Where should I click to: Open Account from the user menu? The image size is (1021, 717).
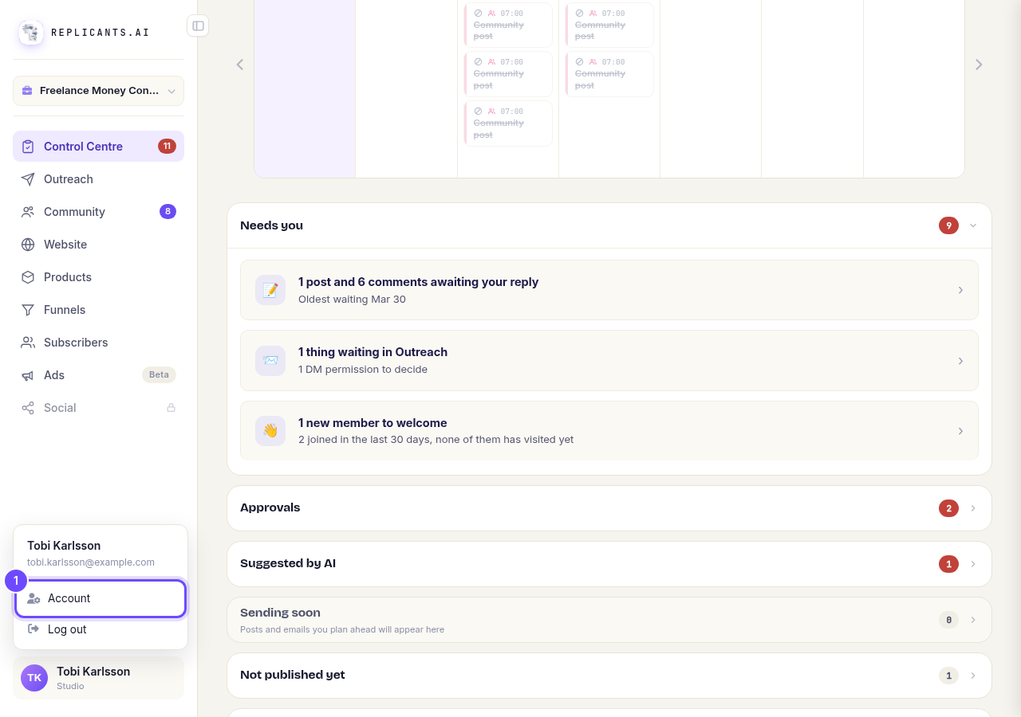click(x=101, y=598)
